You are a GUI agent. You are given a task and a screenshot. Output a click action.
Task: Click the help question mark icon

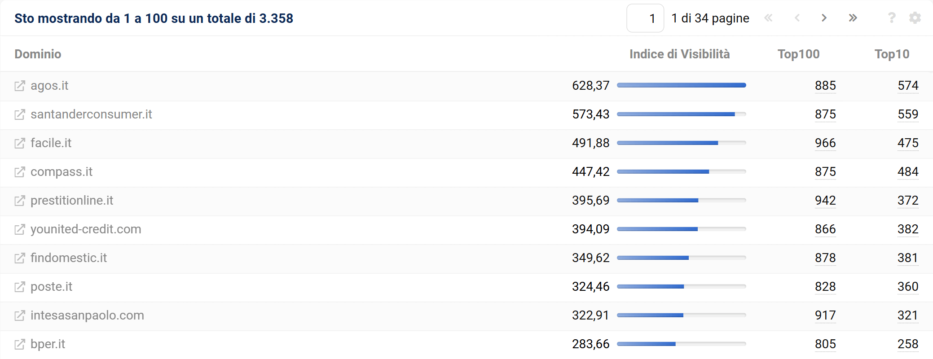click(x=892, y=18)
